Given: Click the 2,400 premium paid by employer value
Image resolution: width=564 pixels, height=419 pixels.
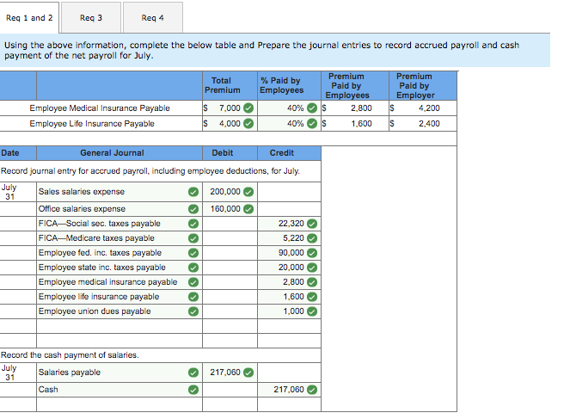Looking at the screenshot, I should point(429,124).
